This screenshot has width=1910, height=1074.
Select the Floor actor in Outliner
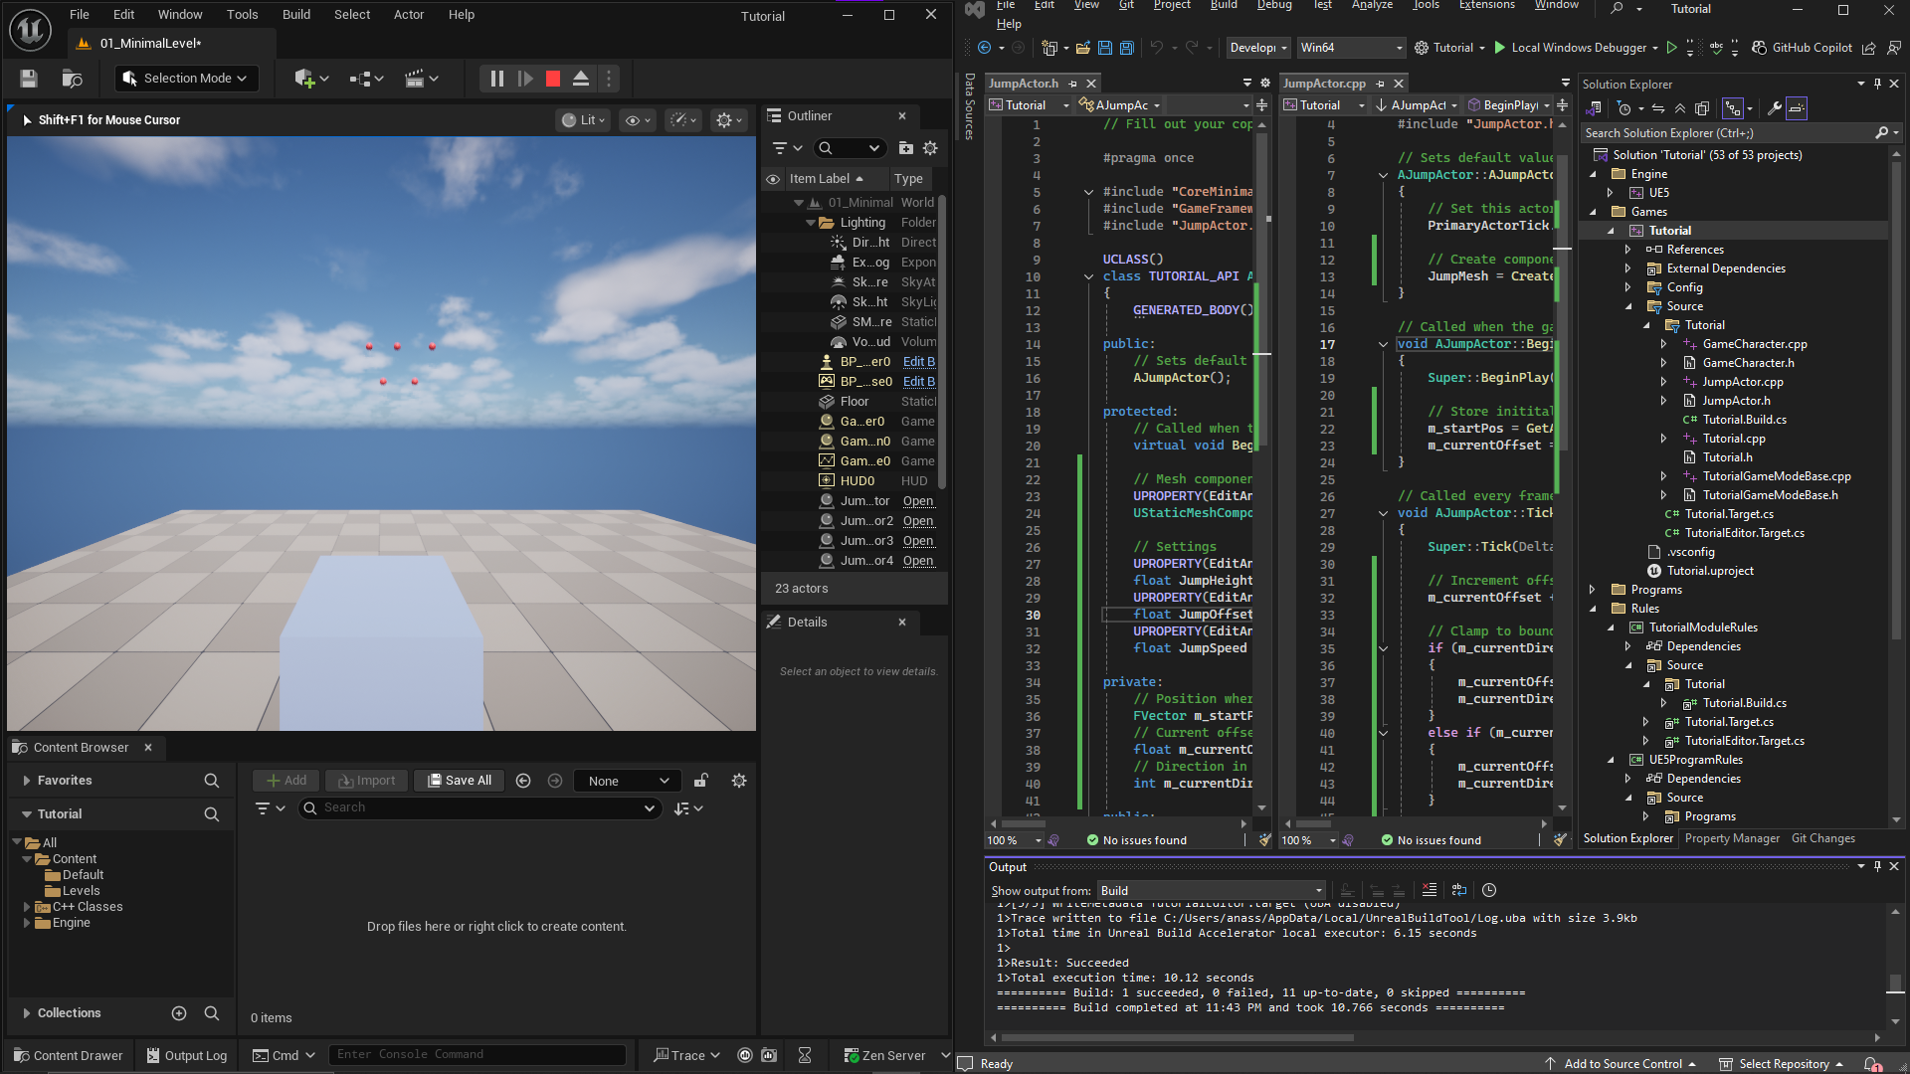click(855, 402)
